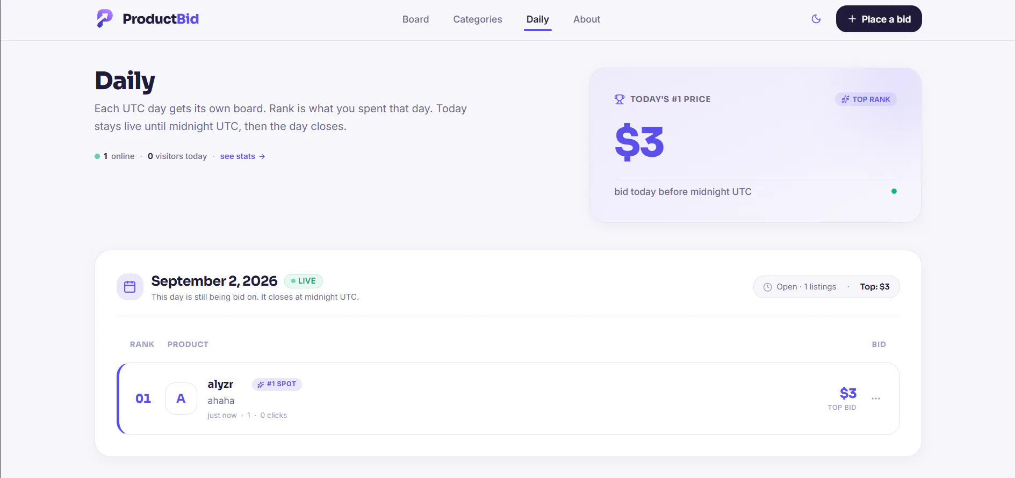Click the PRODUCT column header
This screenshot has height=478, width=1015.
pos(188,344)
